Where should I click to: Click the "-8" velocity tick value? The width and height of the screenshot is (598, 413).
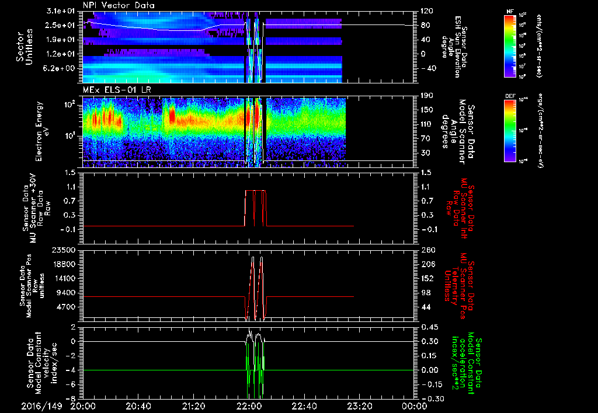70,398
